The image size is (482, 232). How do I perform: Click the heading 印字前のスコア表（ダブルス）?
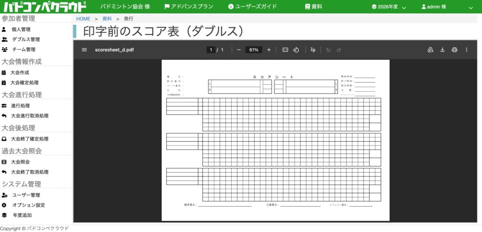tap(163, 32)
